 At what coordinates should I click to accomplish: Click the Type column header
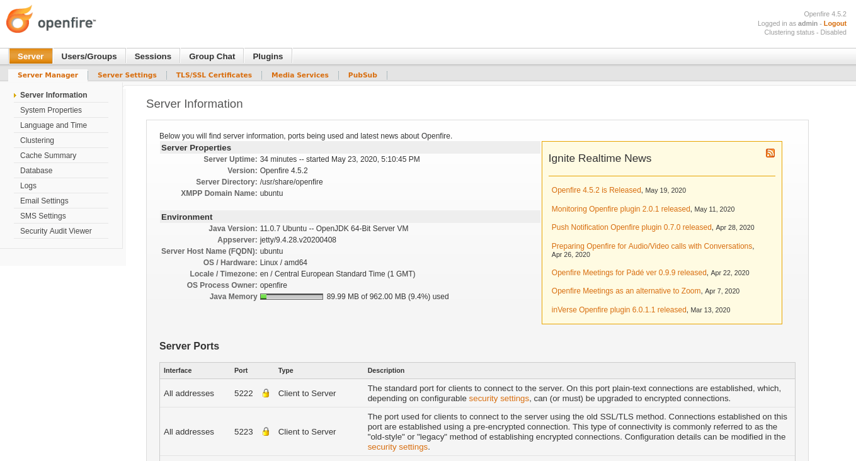pyautogui.click(x=286, y=370)
